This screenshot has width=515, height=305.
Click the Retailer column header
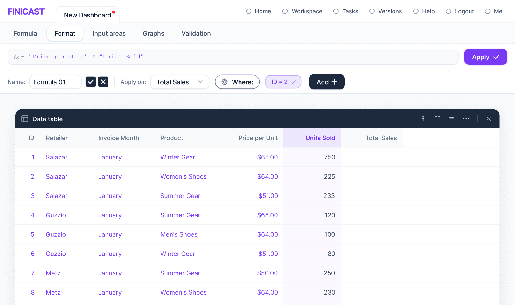tap(57, 138)
